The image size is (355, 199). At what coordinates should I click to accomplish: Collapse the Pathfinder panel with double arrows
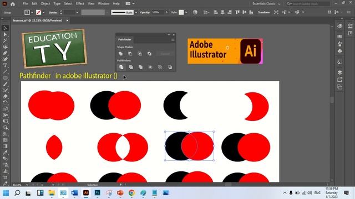click(169, 35)
